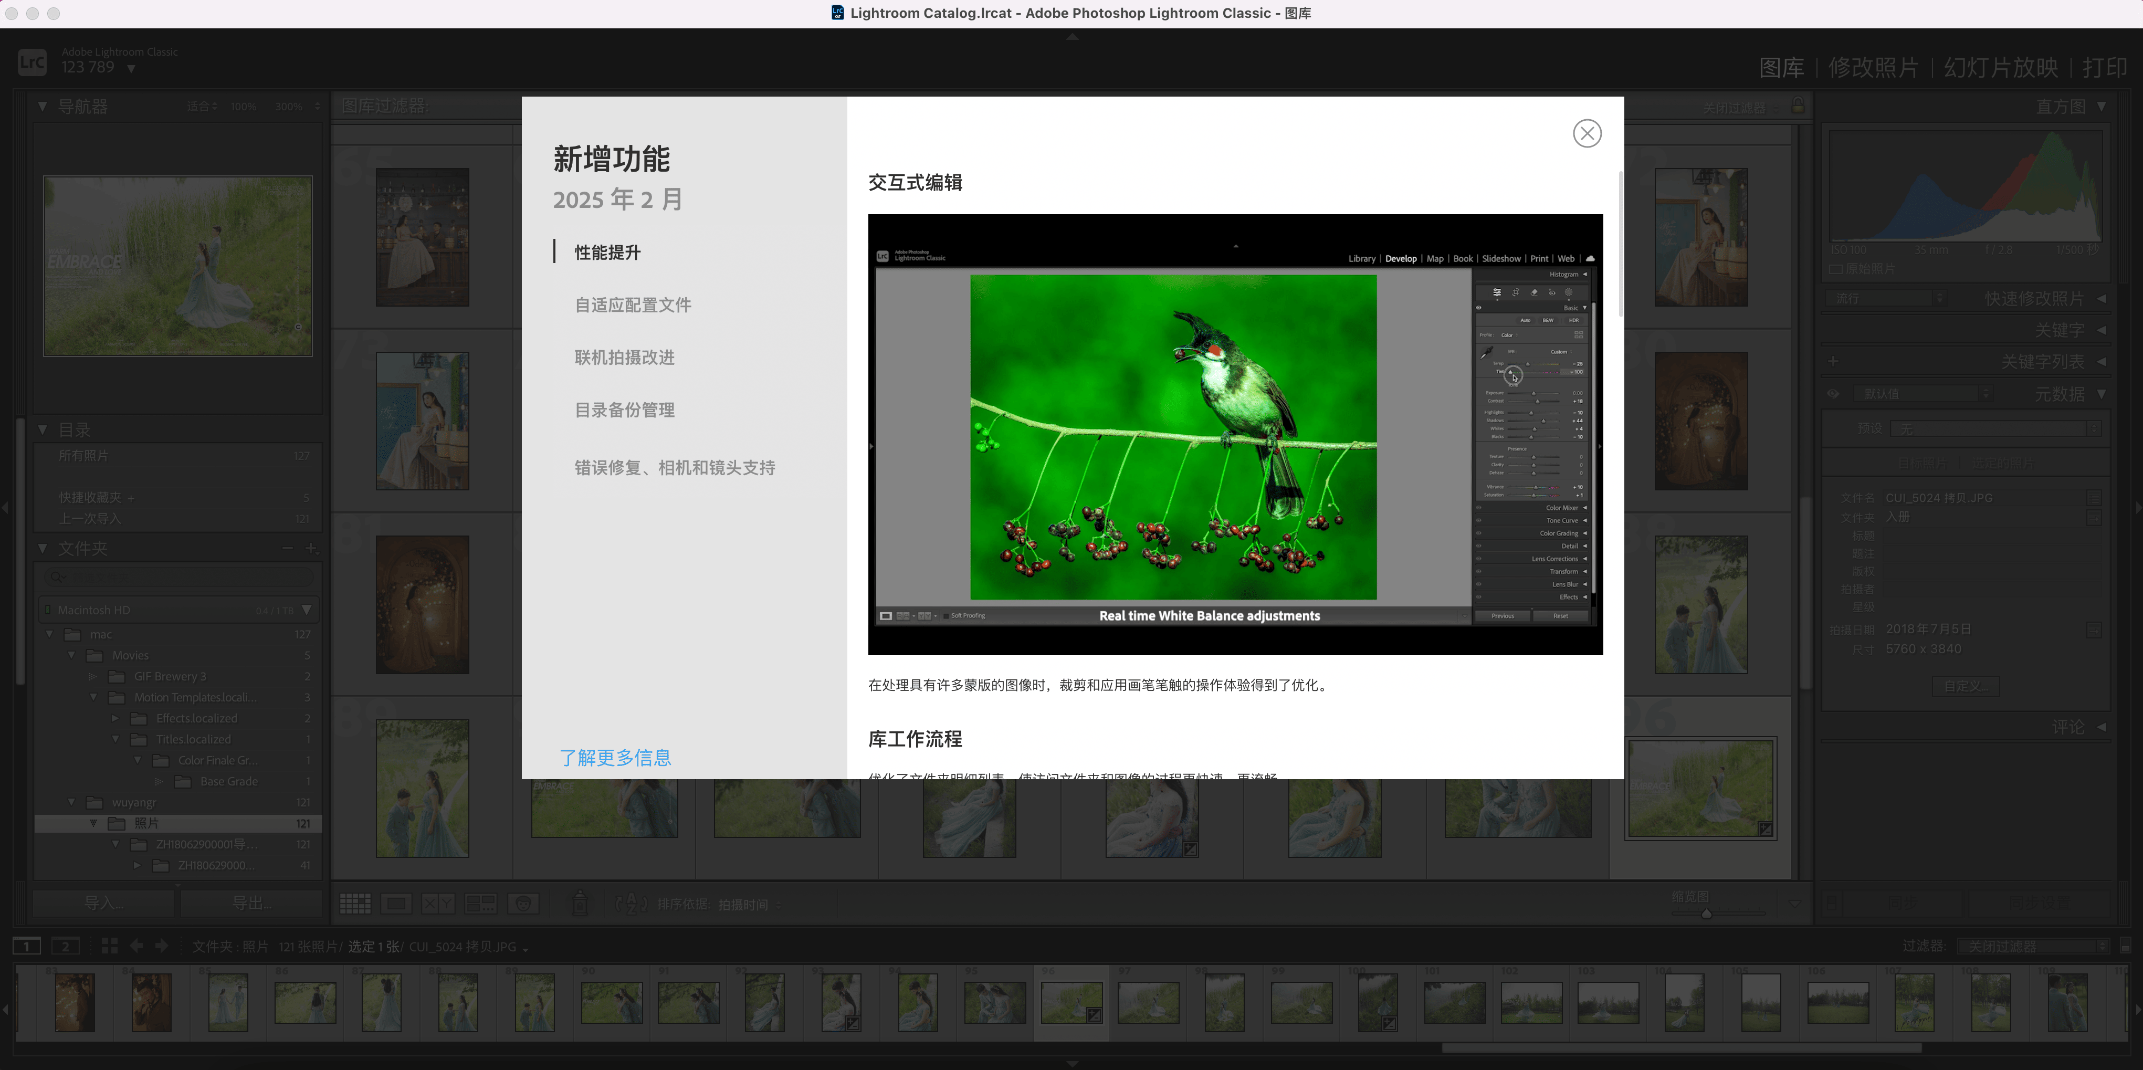Open survey view icon

pos(480,904)
